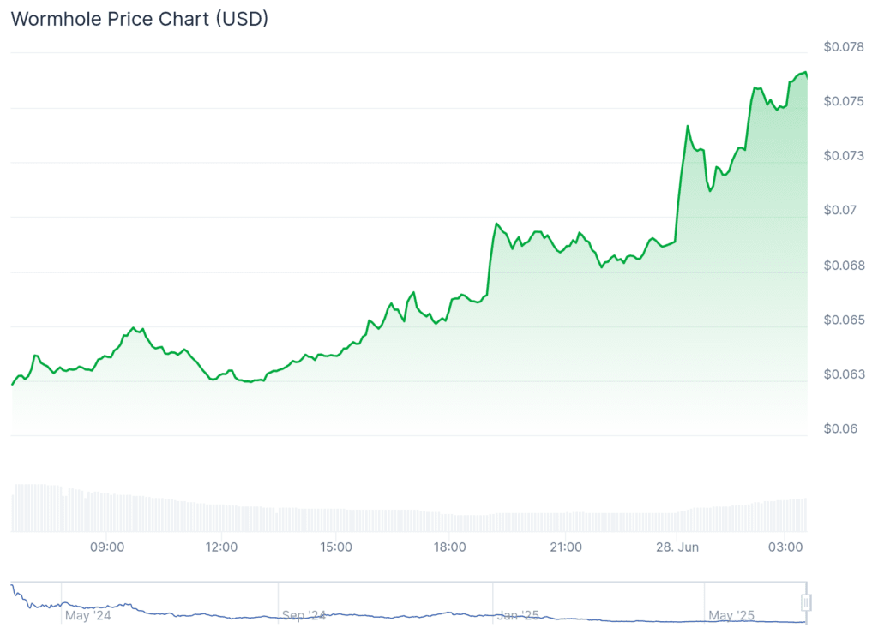Click the 12:00 time axis label
The height and width of the screenshot is (640, 878).
[221, 546]
